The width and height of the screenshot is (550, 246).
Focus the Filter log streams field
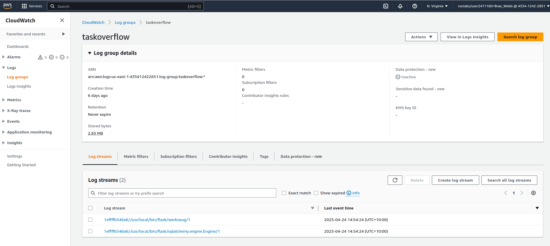point(182,193)
